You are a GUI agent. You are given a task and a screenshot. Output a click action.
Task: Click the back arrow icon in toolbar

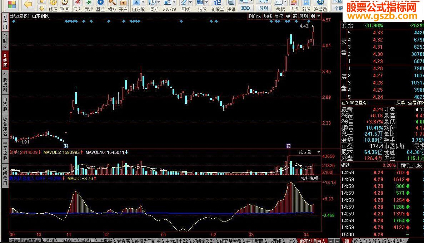(28, 4)
